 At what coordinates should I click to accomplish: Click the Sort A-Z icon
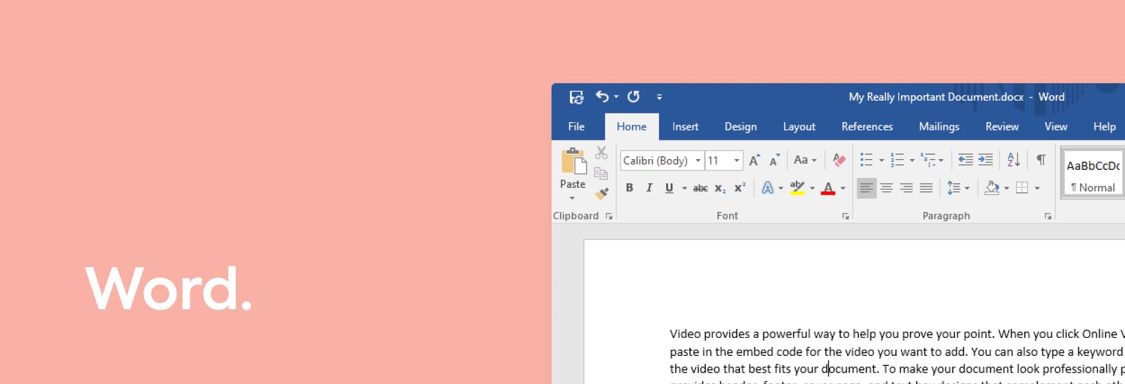pos(1013,160)
